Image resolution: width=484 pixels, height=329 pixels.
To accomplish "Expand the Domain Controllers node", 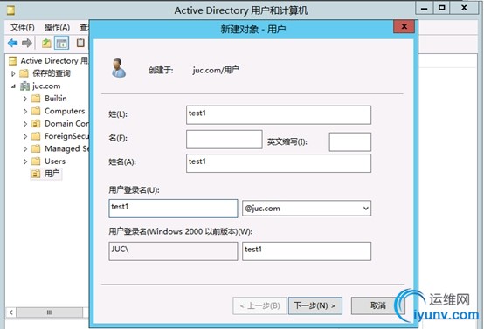I will (x=25, y=124).
